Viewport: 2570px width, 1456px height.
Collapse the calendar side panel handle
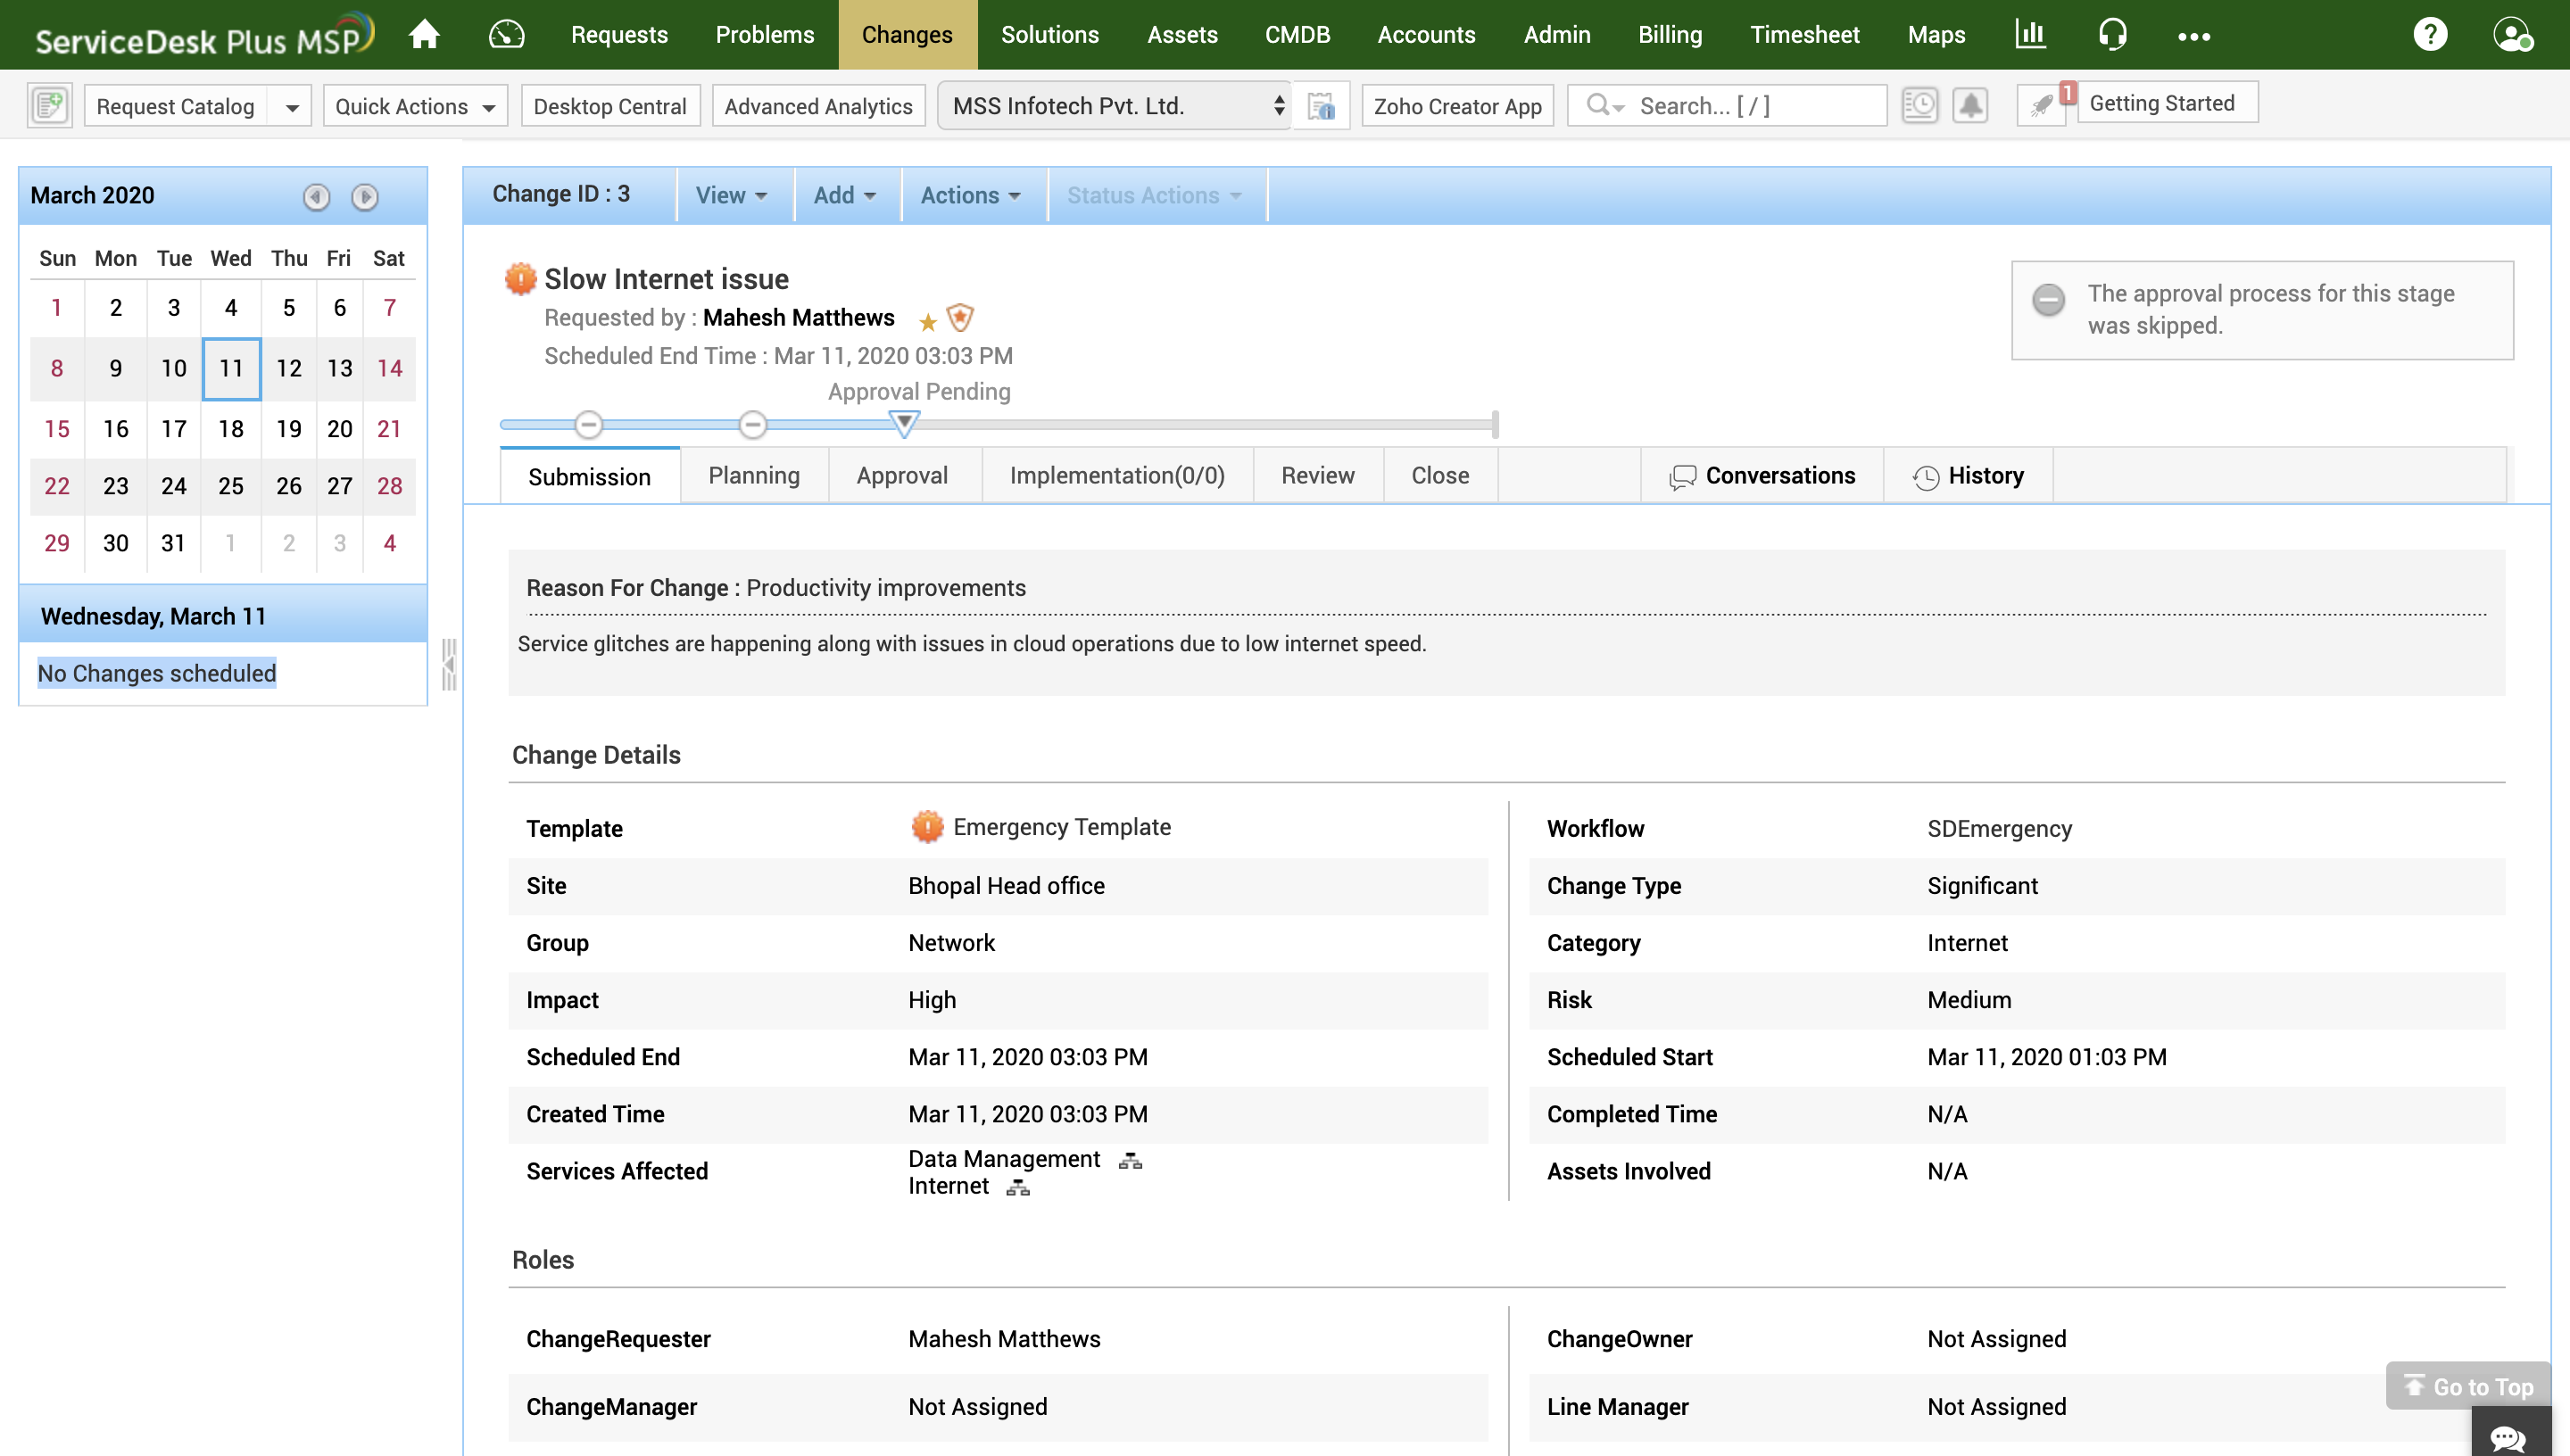point(449,664)
